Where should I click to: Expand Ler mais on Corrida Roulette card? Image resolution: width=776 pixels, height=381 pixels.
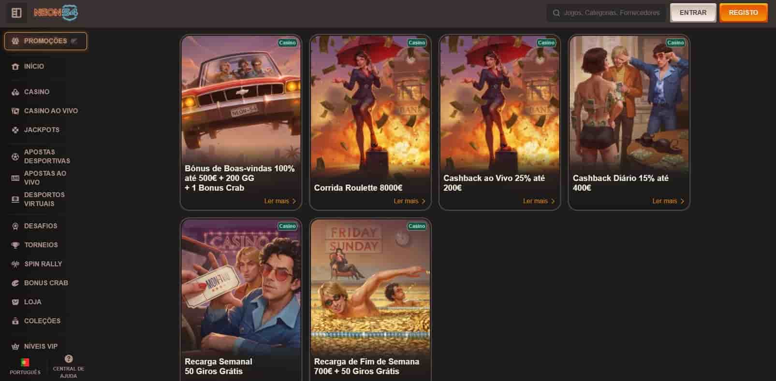tap(409, 201)
